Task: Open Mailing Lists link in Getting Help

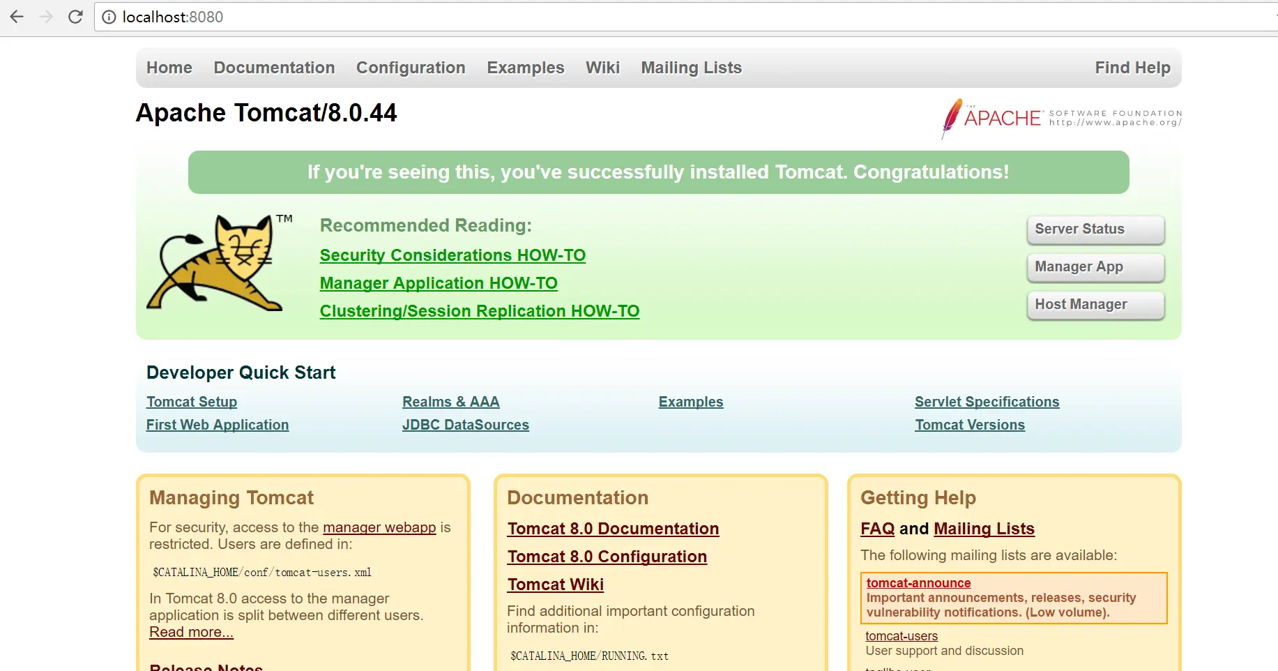Action: point(984,529)
